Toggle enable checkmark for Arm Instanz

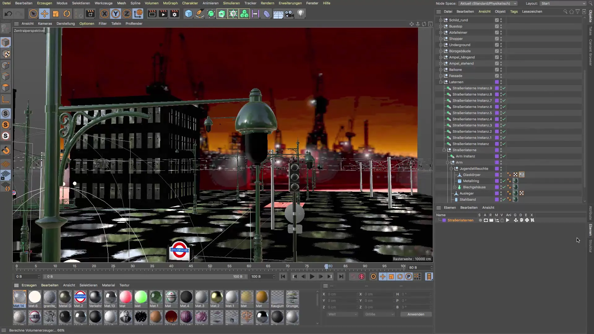[504, 156]
